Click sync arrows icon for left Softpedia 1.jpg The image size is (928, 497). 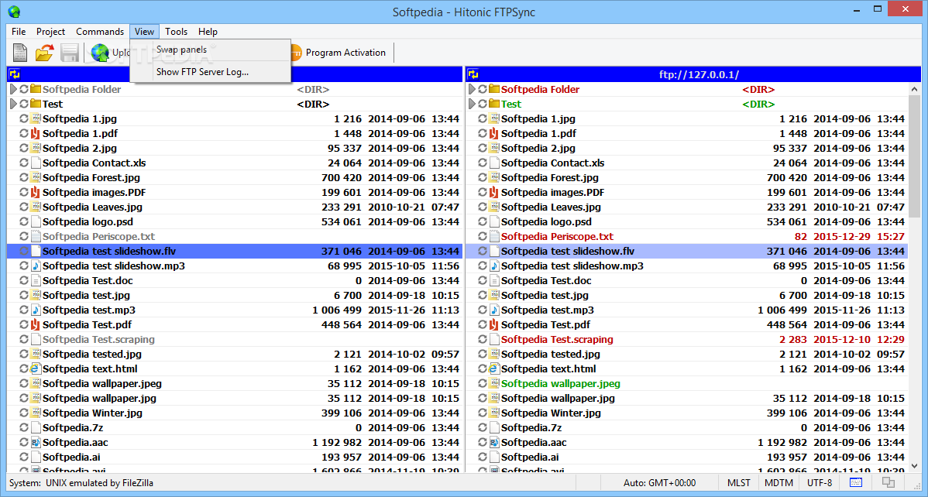(24, 118)
